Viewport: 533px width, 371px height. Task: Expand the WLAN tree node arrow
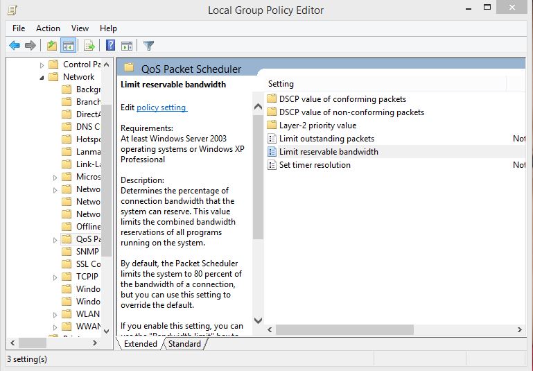click(x=55, y=315)
